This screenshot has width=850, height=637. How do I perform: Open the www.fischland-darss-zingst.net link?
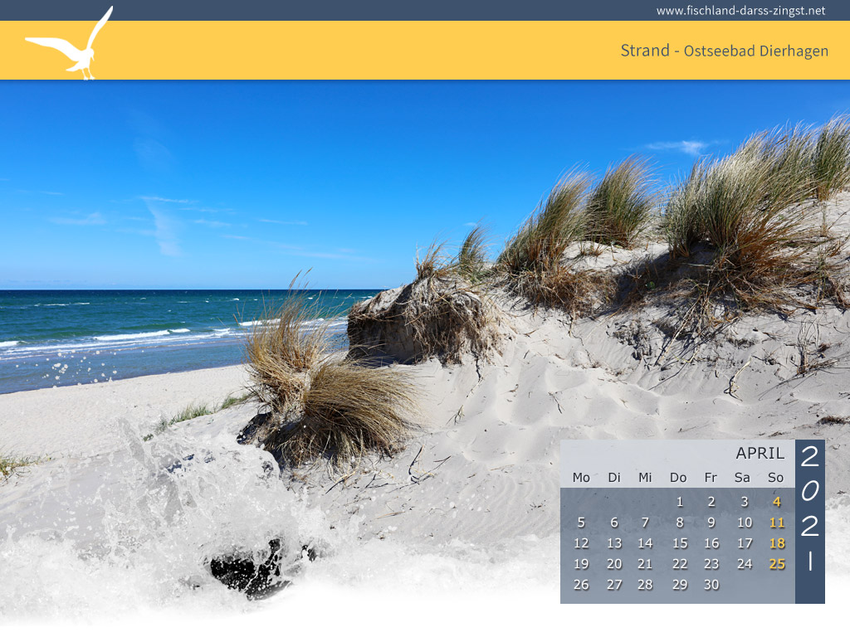pos(740,11)
